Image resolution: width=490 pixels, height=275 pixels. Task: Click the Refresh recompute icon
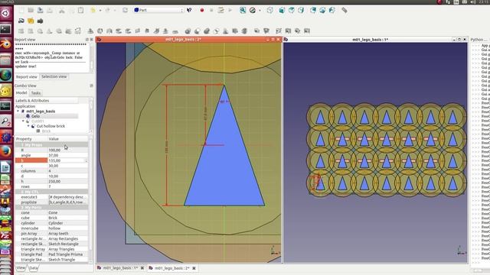pyautogui.click(x=125, y=10)
